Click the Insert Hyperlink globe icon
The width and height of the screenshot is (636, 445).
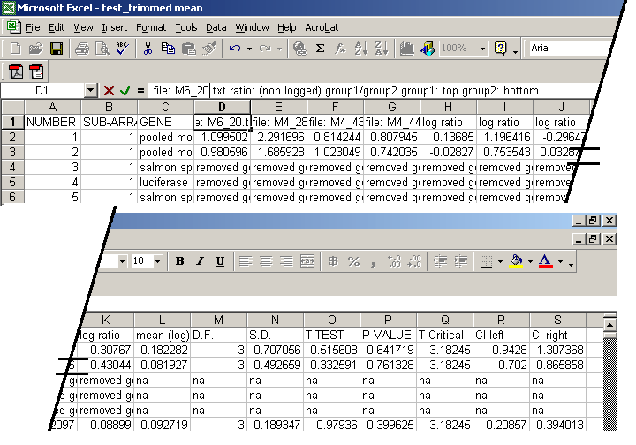point(300,49)
